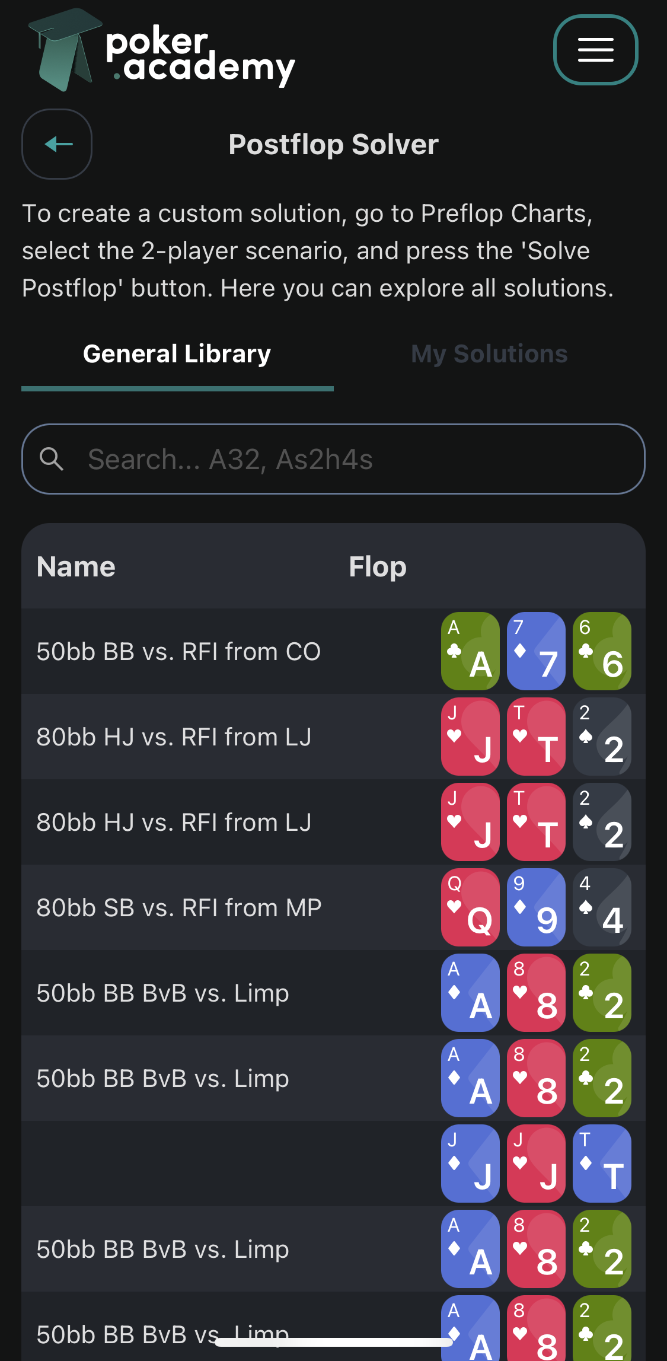Click the search magnifier icon

(x=52, y=459)
